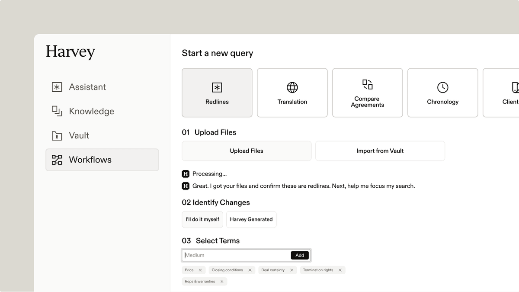The height and width of the screenshot is (292, 519).
Task: Click the Vault folder icon
Action: tap(57, 135)
